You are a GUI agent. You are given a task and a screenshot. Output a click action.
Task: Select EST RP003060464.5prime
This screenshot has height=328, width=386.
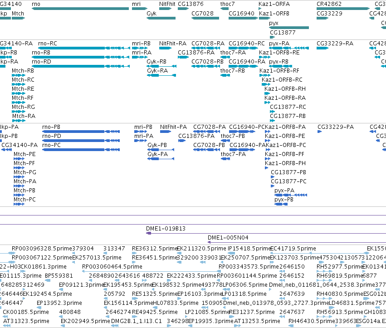(112, 267)
